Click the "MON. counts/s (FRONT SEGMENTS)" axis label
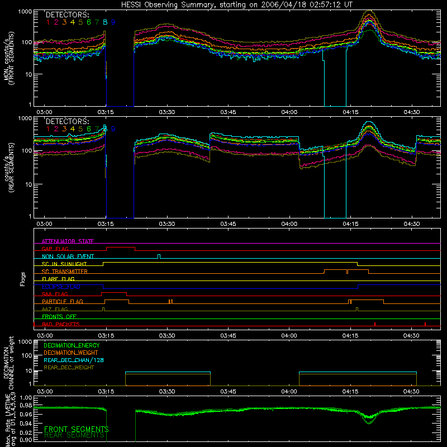 tap(9, 59)
